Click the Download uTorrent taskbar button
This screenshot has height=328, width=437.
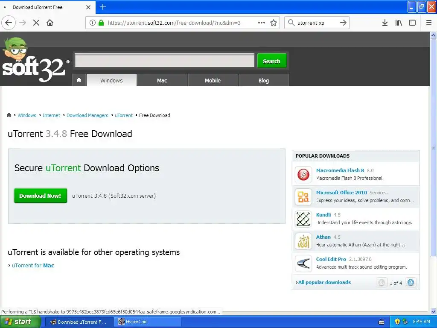(x=79, y=322)
